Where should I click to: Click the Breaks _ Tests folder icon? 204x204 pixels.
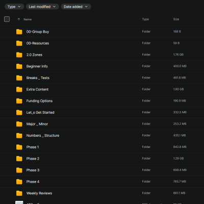(19, 78)
